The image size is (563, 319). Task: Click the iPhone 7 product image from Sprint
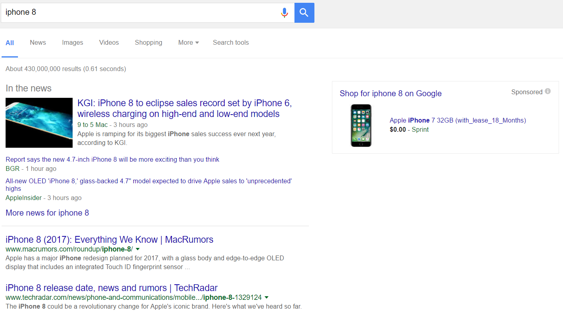click(x=361, y=125)
